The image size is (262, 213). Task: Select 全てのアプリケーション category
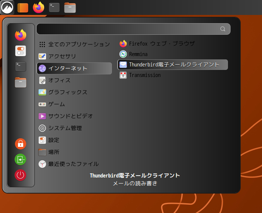(x=74, y=44)
